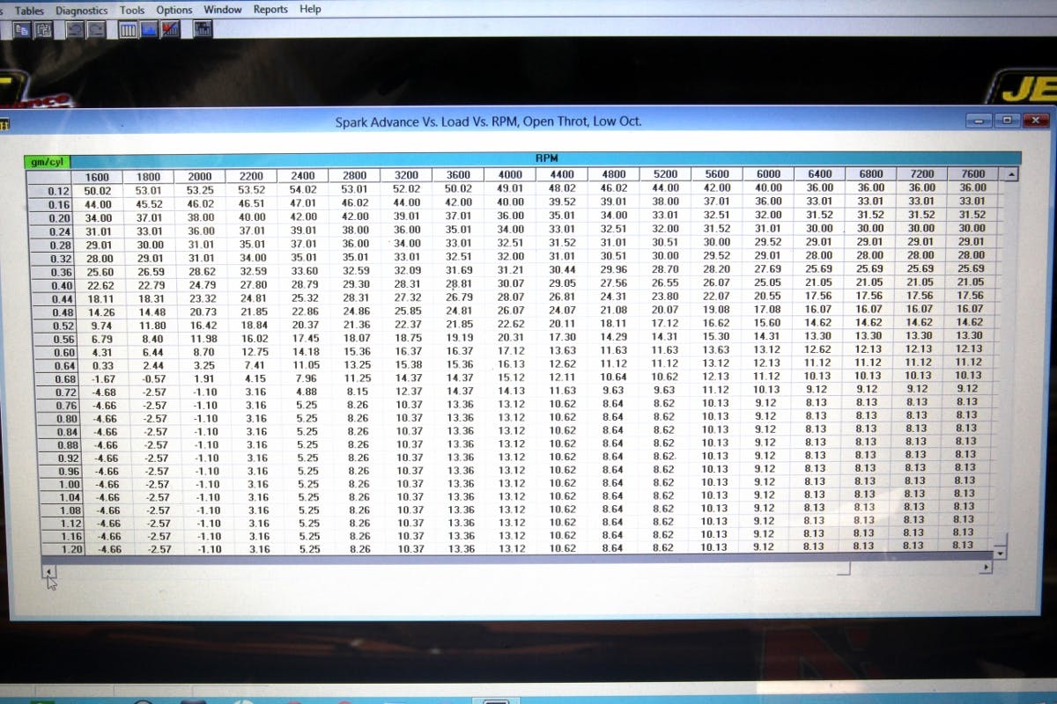The image size is (1057, 704).
Task: Click the red-arrow chart toolbar icon
Action: coord(170,29)
